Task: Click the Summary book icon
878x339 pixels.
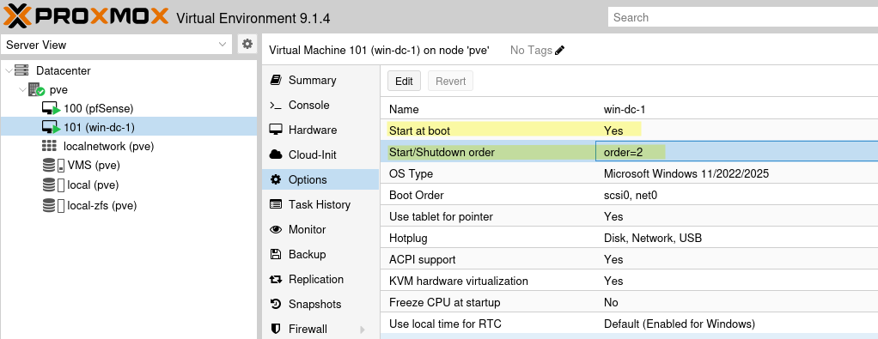Action: coord(275,80)
